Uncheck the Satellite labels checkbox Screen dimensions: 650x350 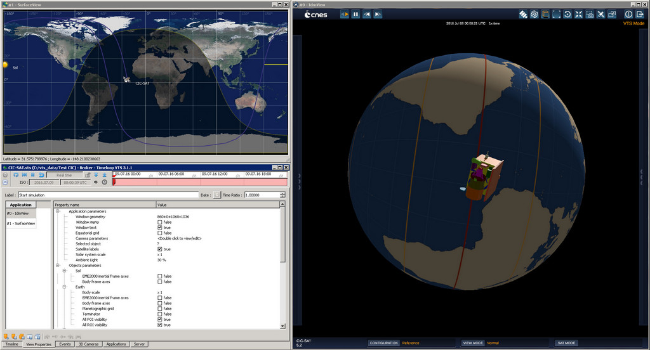(160, 249)
